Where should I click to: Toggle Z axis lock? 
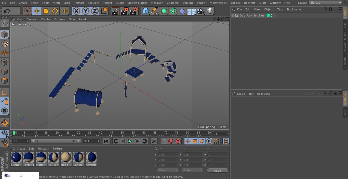[95, 11]
